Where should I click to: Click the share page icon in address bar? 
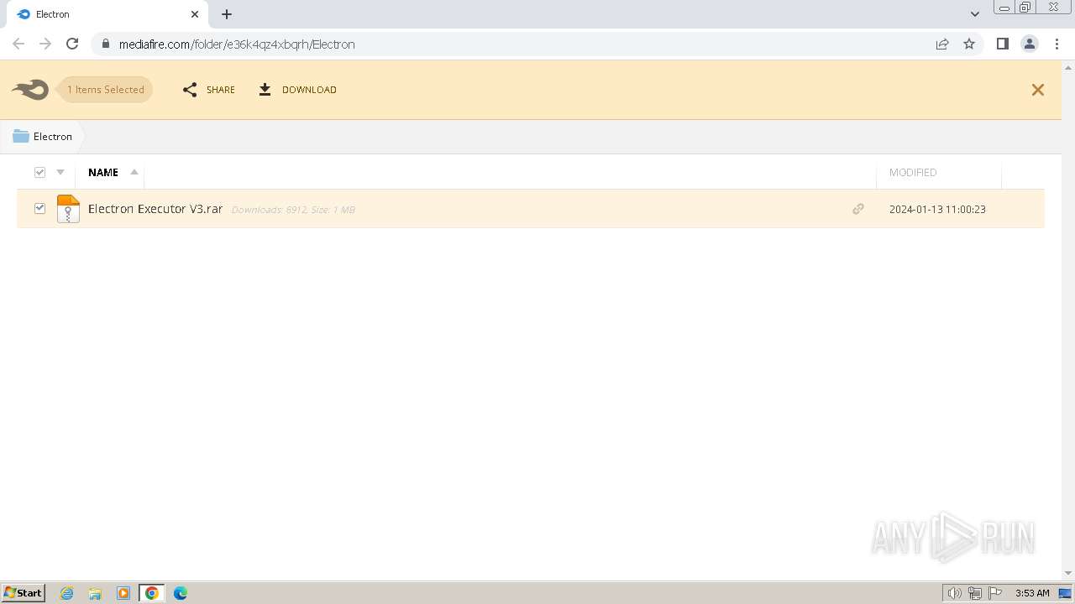942,44
